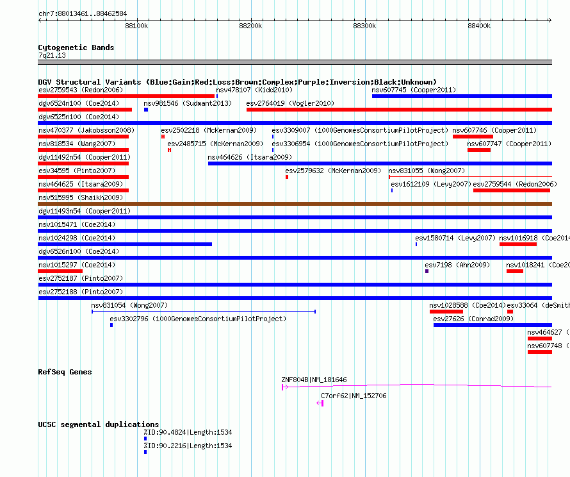Select the DGV Structural Variants track title
The height and width of the screenshot is (477, 570).
point(238,82)
